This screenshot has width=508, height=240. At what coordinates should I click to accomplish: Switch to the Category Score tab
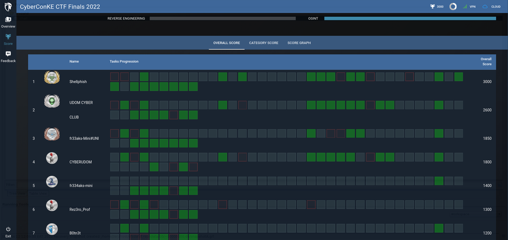pos(264,43)
